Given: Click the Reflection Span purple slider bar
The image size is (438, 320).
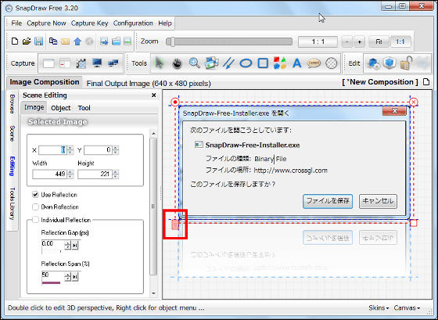Looking at the screenshot, I should [51, 282].
